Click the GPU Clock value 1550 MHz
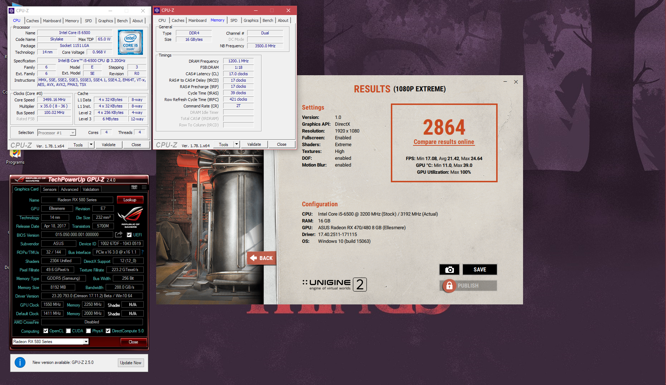This screenshot has height=385, width=666. (52, 304)
